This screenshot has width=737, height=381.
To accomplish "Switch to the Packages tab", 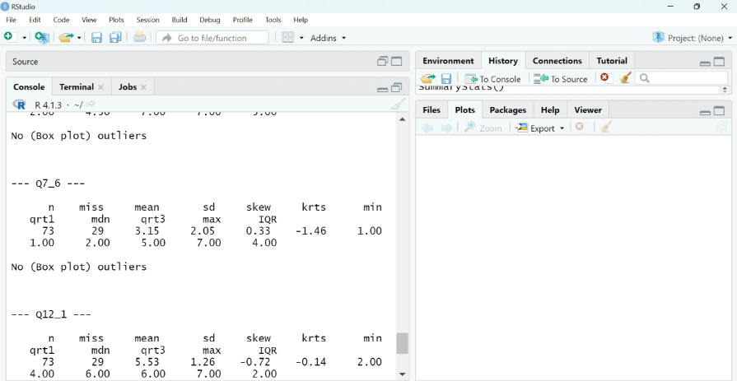I will pos(507,109).
